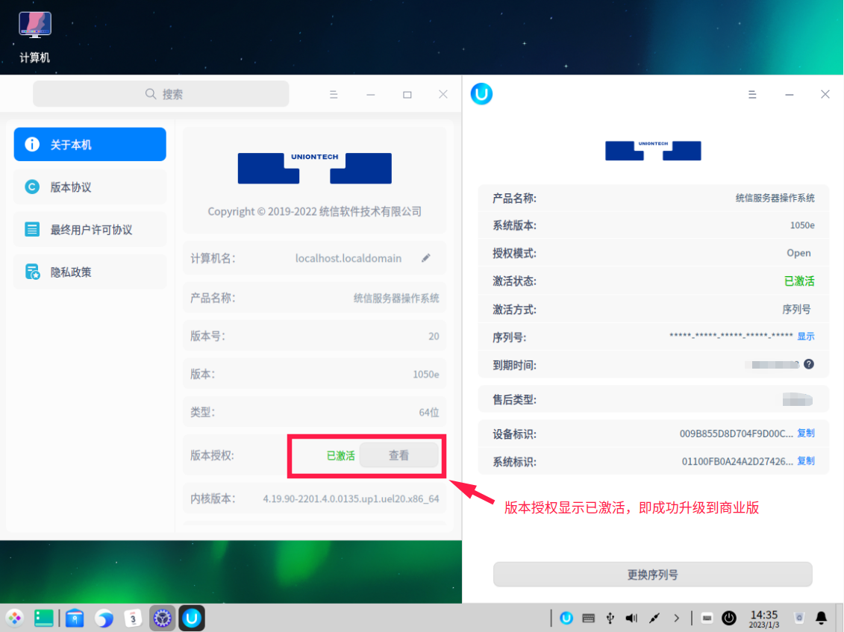The width and height of the screenshot is (844, 632).
Task: Click the 隐私政策 shield icon
Action: [32, 272]
